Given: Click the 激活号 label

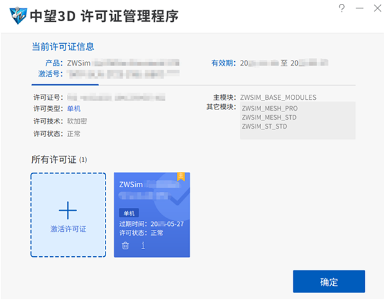Looking at the screenshot, I should 50,73.
